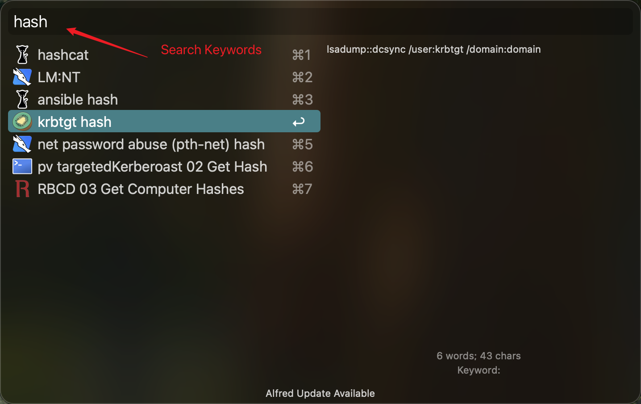Pick pv targetedKerberoast 02 Get Hash
The image size is (641, 404).
[x=164, y=166]
